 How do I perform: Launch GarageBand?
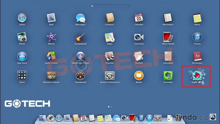80,37
